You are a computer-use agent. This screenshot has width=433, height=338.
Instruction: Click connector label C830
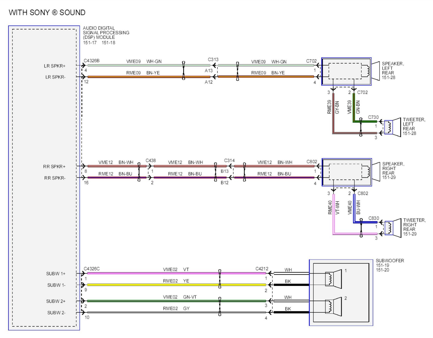tap(374, 218)
